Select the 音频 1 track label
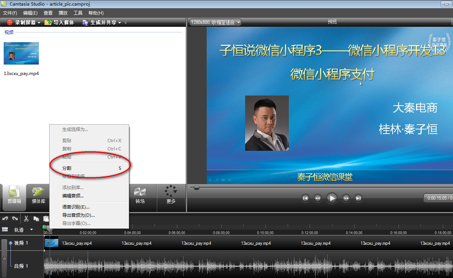The height and width of the screenshot is (278, 453). click(21, 266)
